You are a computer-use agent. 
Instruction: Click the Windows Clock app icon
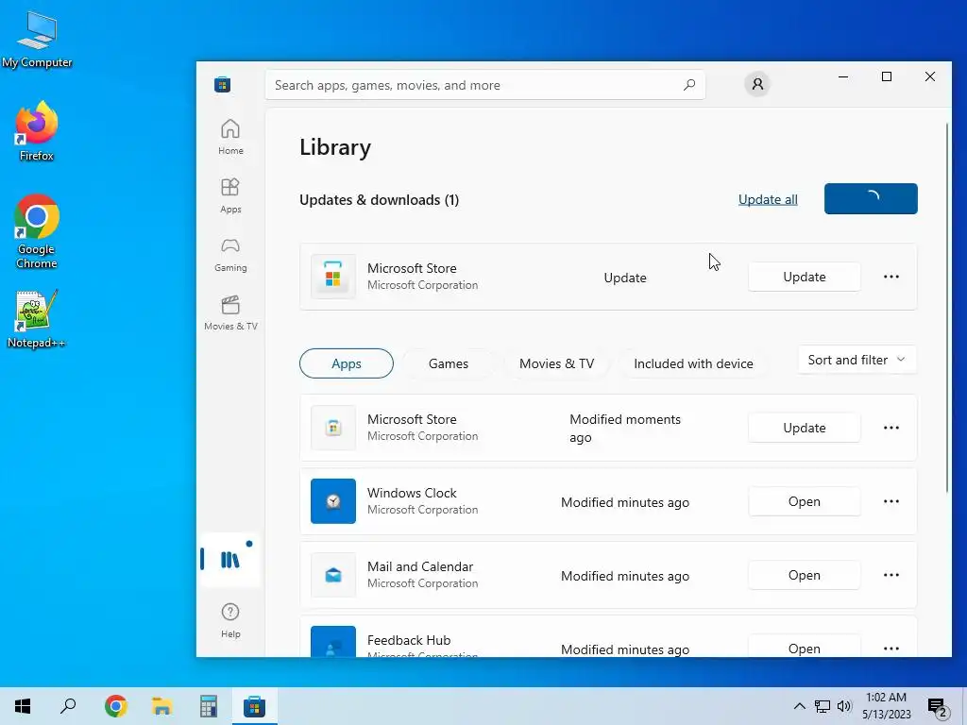point(333,500)
